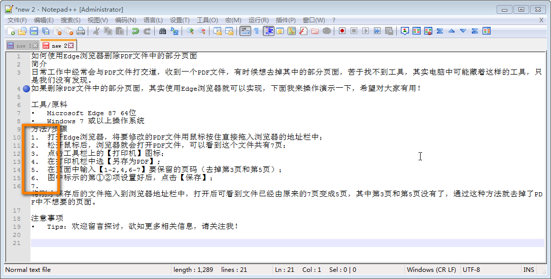Click the Cut scissors icon
This screenshot has width=551, height=279.
[x=96, y=31]
